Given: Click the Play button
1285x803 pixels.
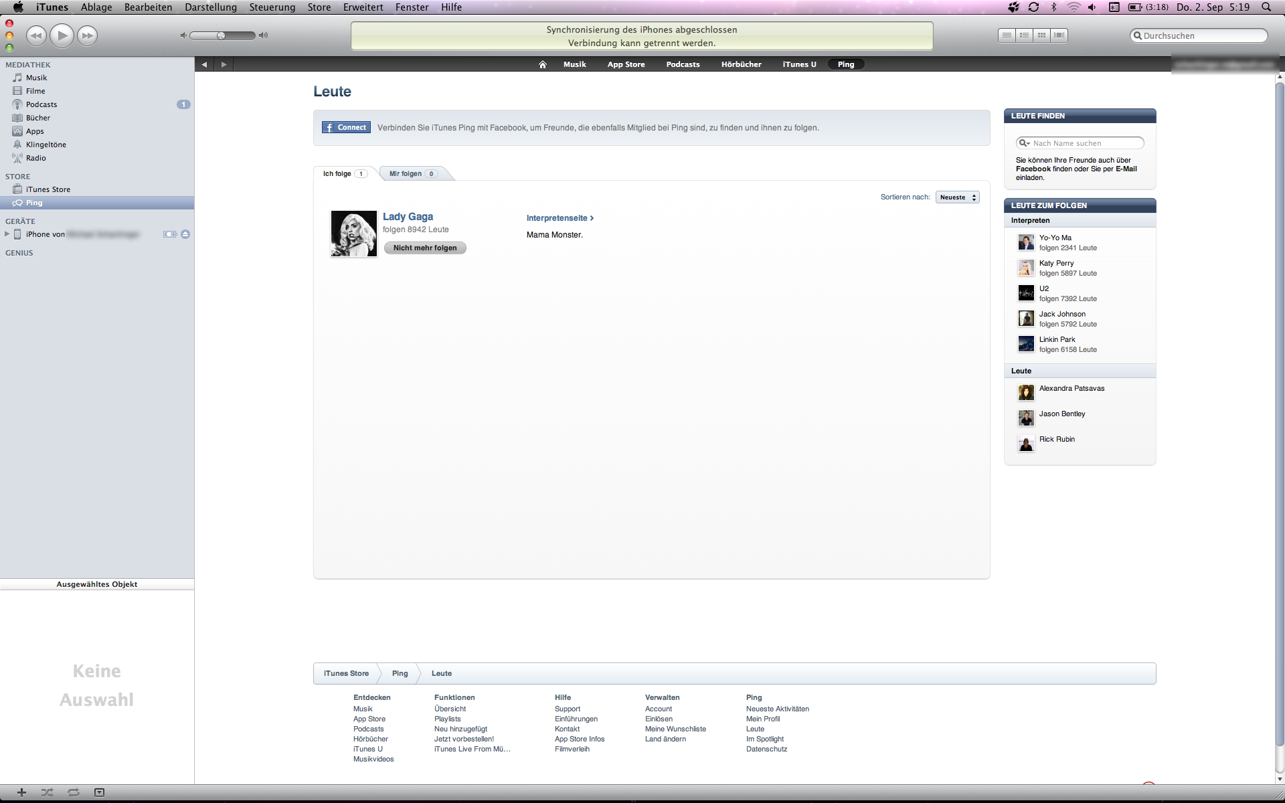Looking at the screenshot, I should [x=62, y=35].
